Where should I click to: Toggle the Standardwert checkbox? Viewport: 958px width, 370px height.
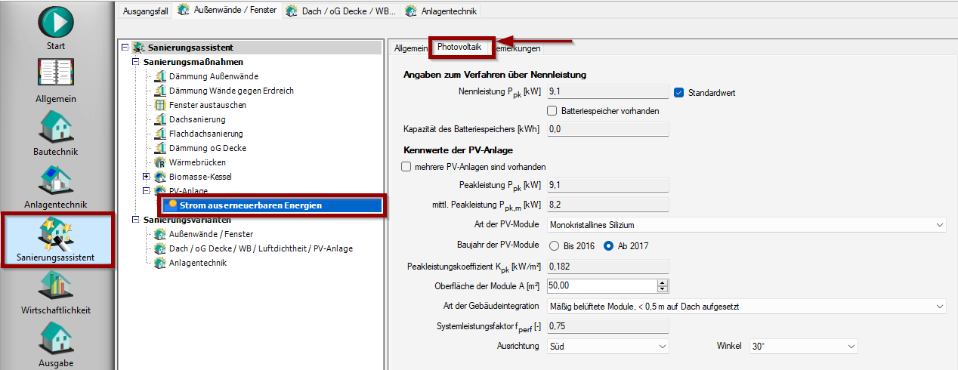678,93
